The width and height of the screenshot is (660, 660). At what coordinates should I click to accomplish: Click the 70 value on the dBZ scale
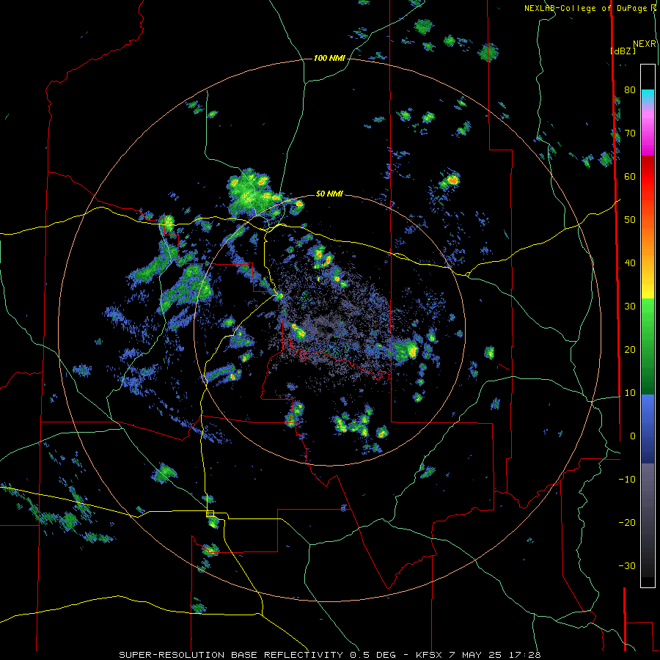pos(630,133)
